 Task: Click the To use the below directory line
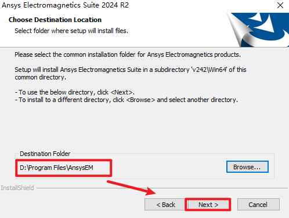pyautogui.click(x=75, y=92)
